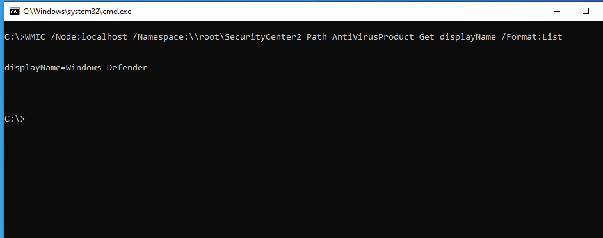
Task: Click the Path keyword in the command
Action: [316, 37]
